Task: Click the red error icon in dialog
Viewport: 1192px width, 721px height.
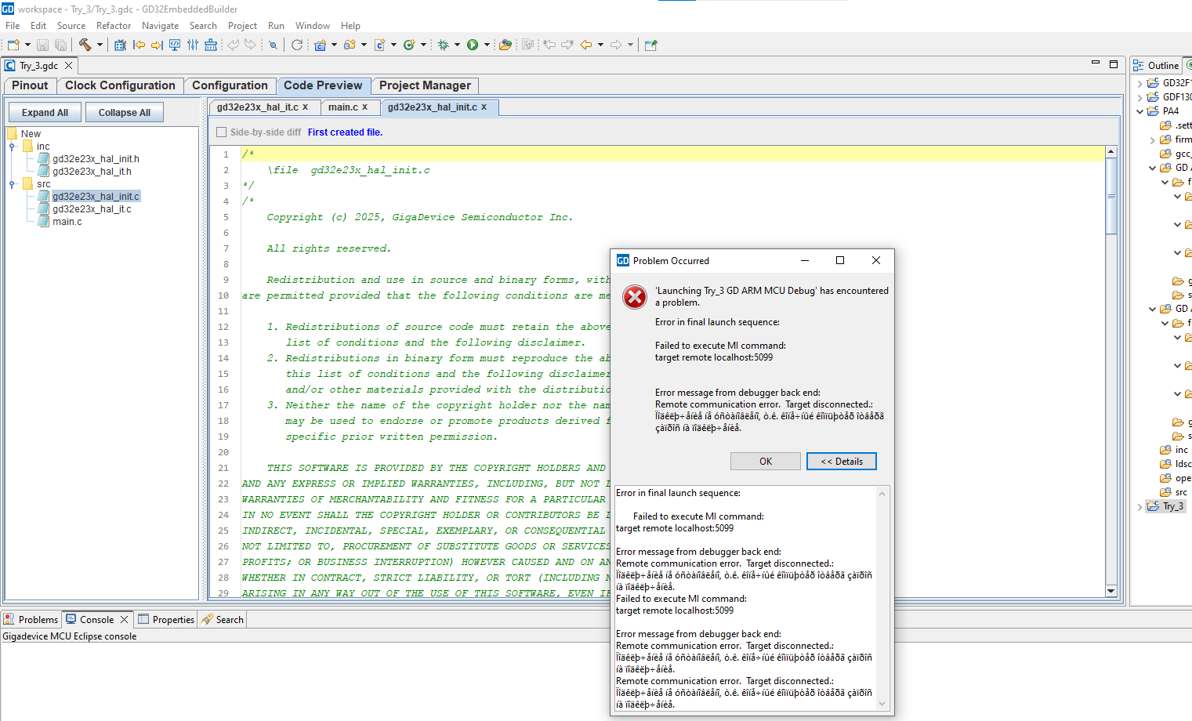Action: tap(634, 297)
